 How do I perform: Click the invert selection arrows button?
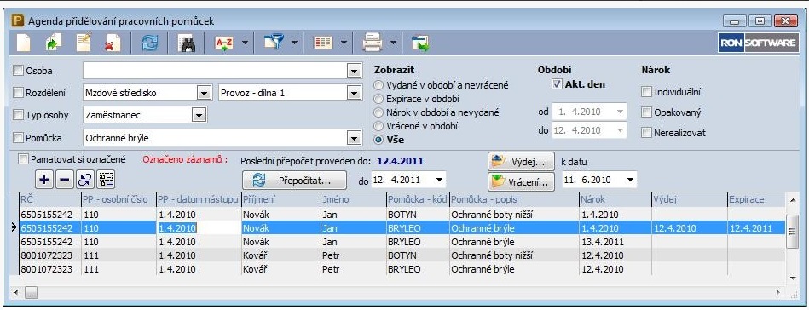(x=84, y=180)
